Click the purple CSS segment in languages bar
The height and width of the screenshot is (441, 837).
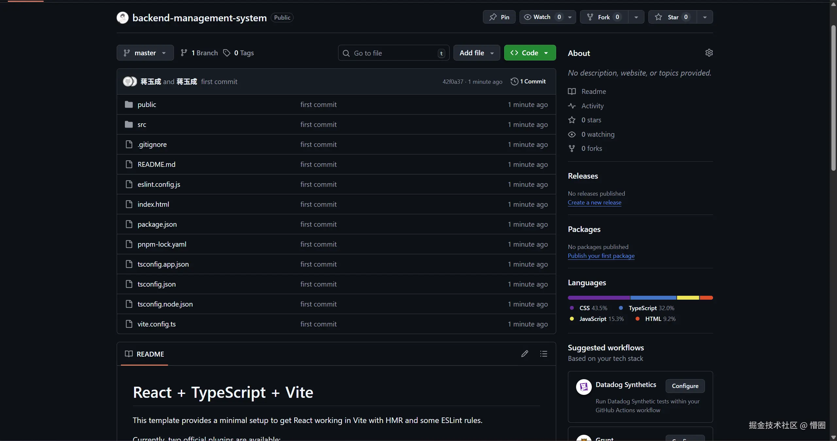coord(599,298)
